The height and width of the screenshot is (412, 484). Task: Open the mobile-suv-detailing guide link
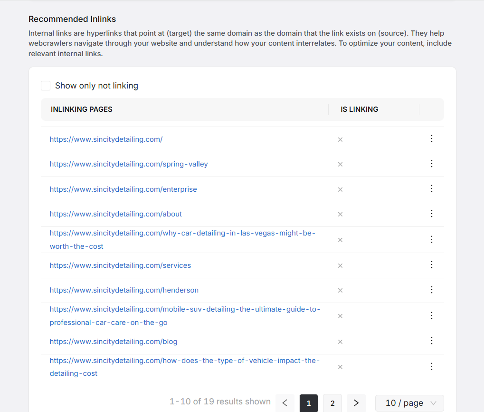(185, 315)
